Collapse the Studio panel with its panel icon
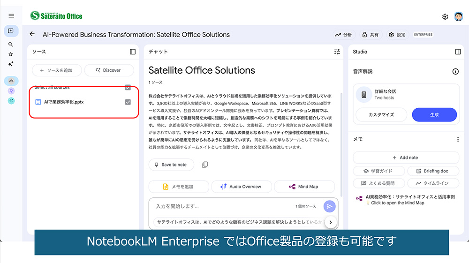The image size is (469, 263). (458, 52)
